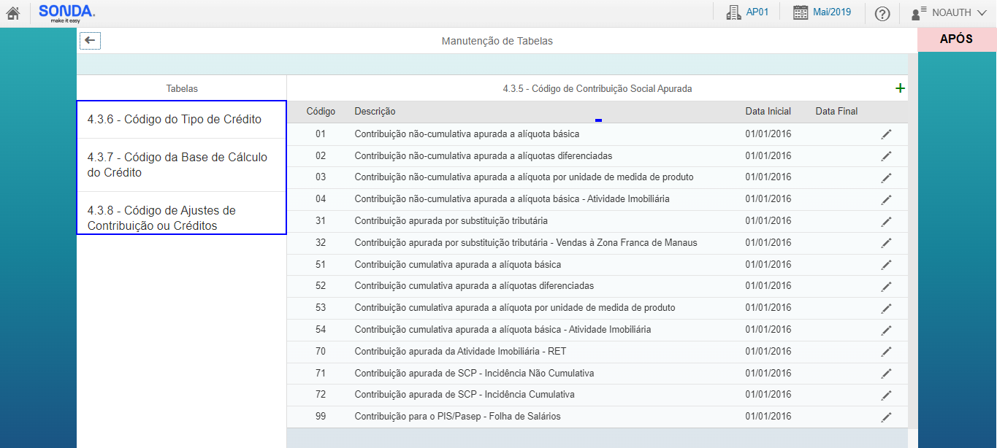Select 4.3.6 Código do Tipo de Crédito
This screenshot has width=997, height=448.
[175, 120]
